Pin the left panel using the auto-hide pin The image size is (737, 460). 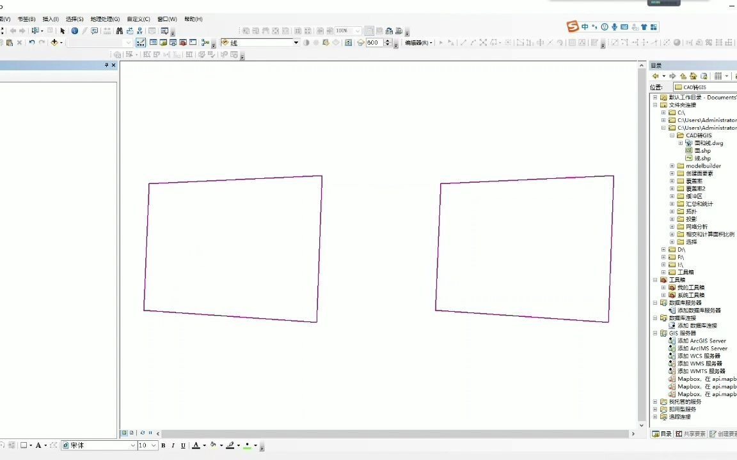pos(106,65)
